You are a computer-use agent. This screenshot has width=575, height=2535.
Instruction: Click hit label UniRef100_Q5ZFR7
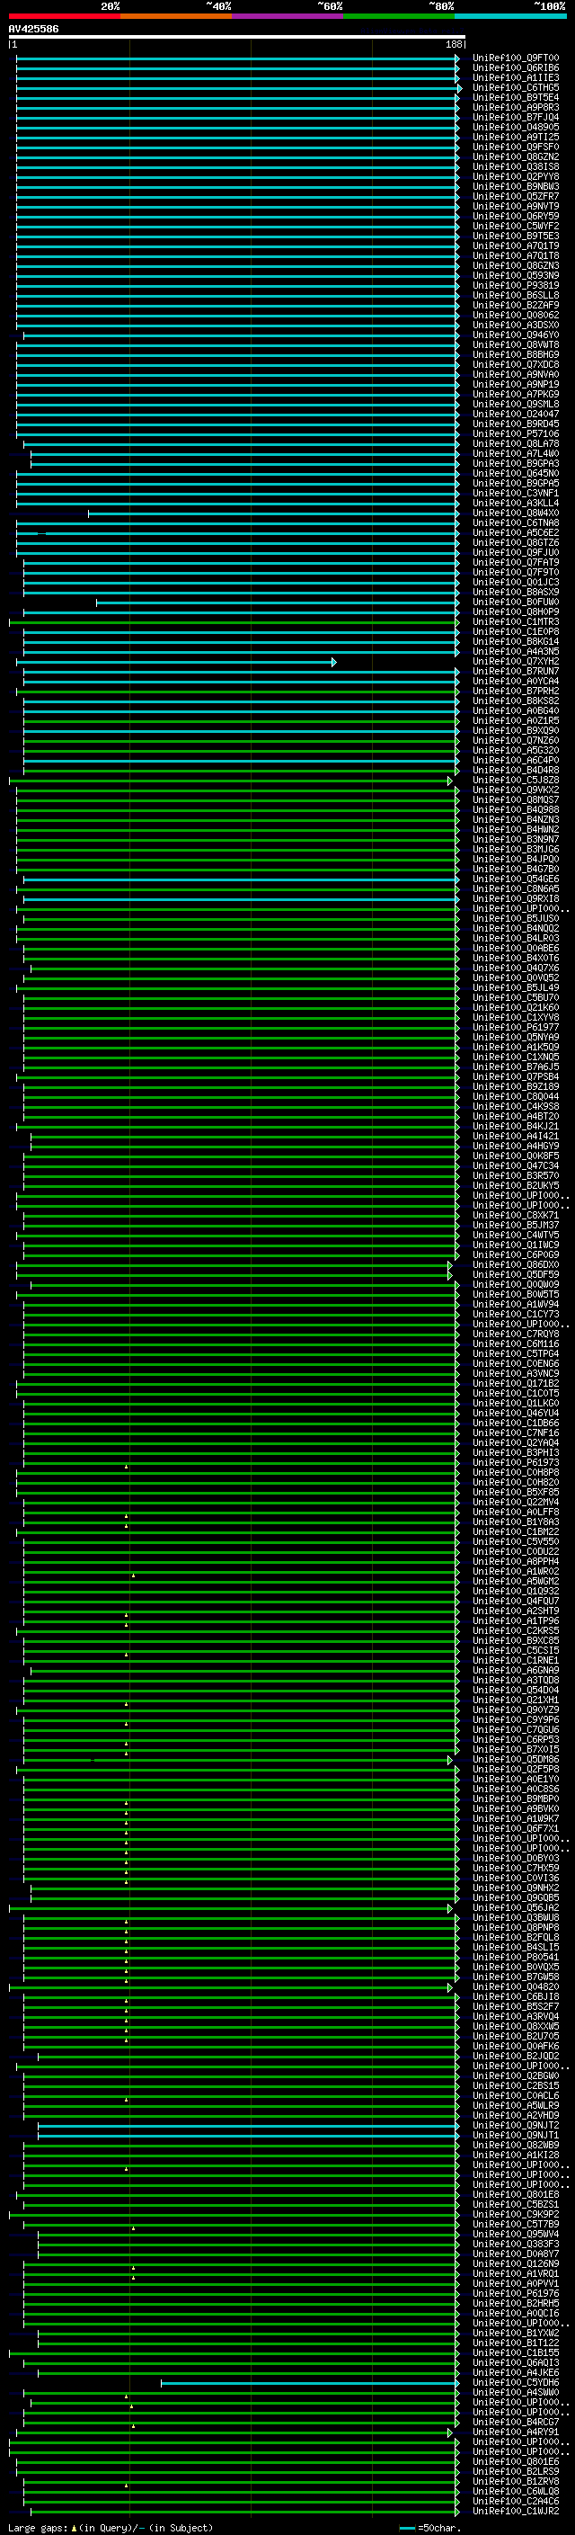coord(516,196)
